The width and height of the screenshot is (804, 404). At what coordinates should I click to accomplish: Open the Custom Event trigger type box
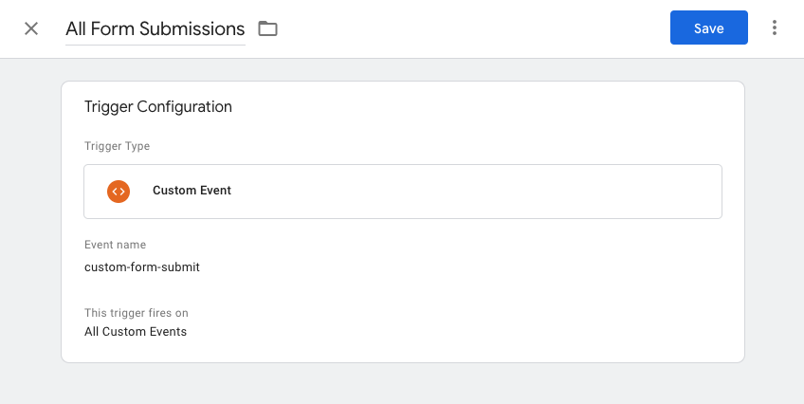(403, 192)
